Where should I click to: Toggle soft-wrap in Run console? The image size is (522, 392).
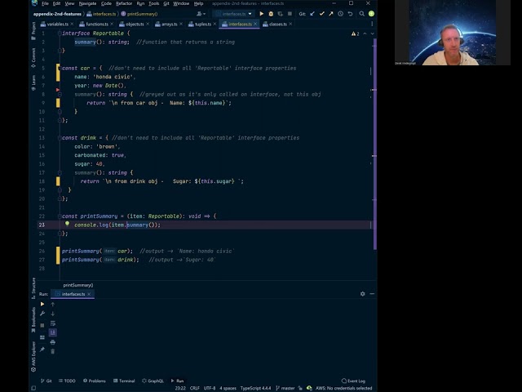[x=52, y=323]
